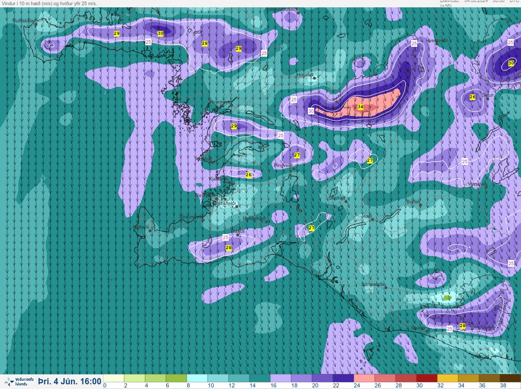Click the olive green legend swatch between 6 and 8
Viewport: 521px width, 389px height.
177,379
